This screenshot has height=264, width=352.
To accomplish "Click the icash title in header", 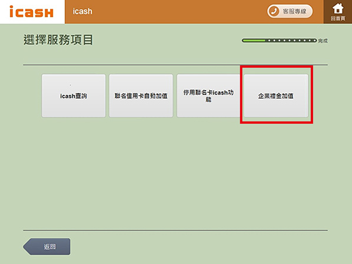I will tap(82, 11).
